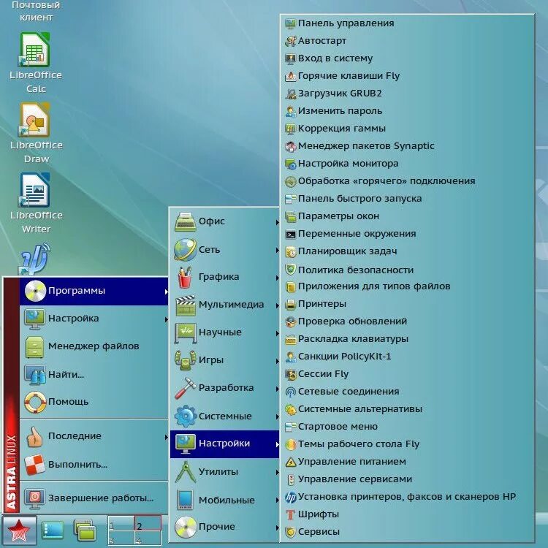Click Завершение работы… entry
Viewport: 548px width, 548px height.
[x=94, y=498]
